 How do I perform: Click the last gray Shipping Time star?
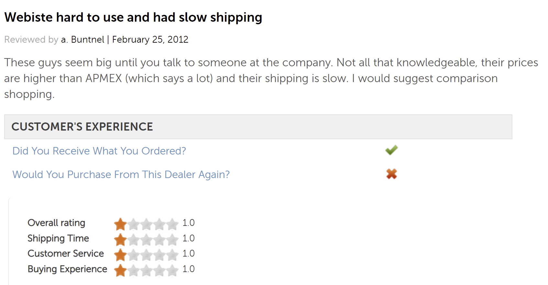tap(173, 239)
